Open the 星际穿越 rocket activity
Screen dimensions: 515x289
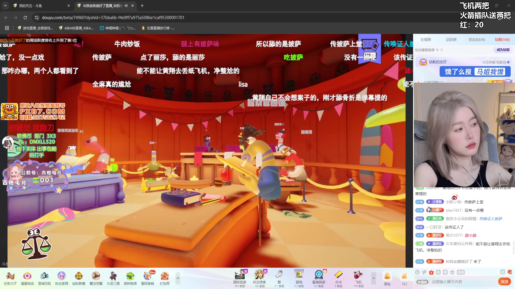point(148,278)
